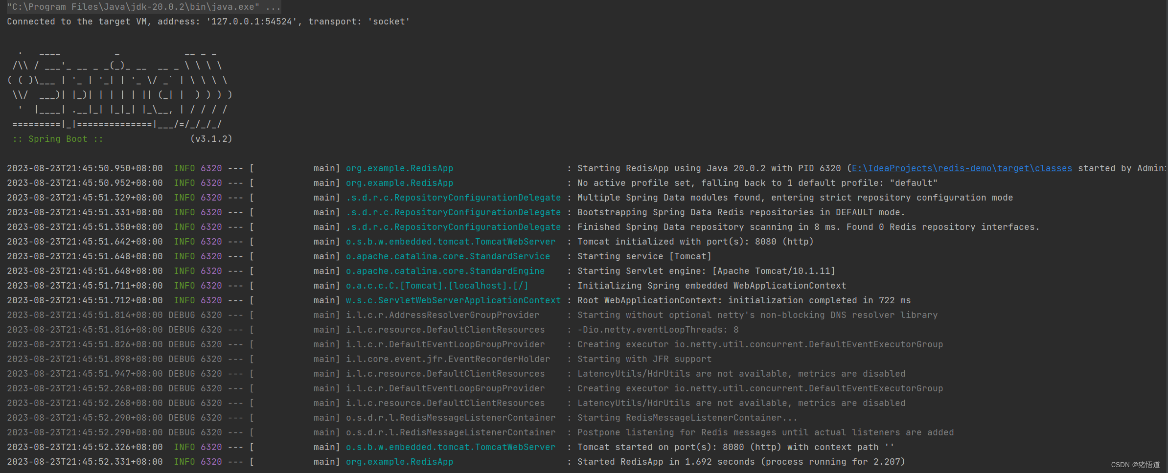Click 'Tomcat started on port(s): 8080' message

[735, 447]
